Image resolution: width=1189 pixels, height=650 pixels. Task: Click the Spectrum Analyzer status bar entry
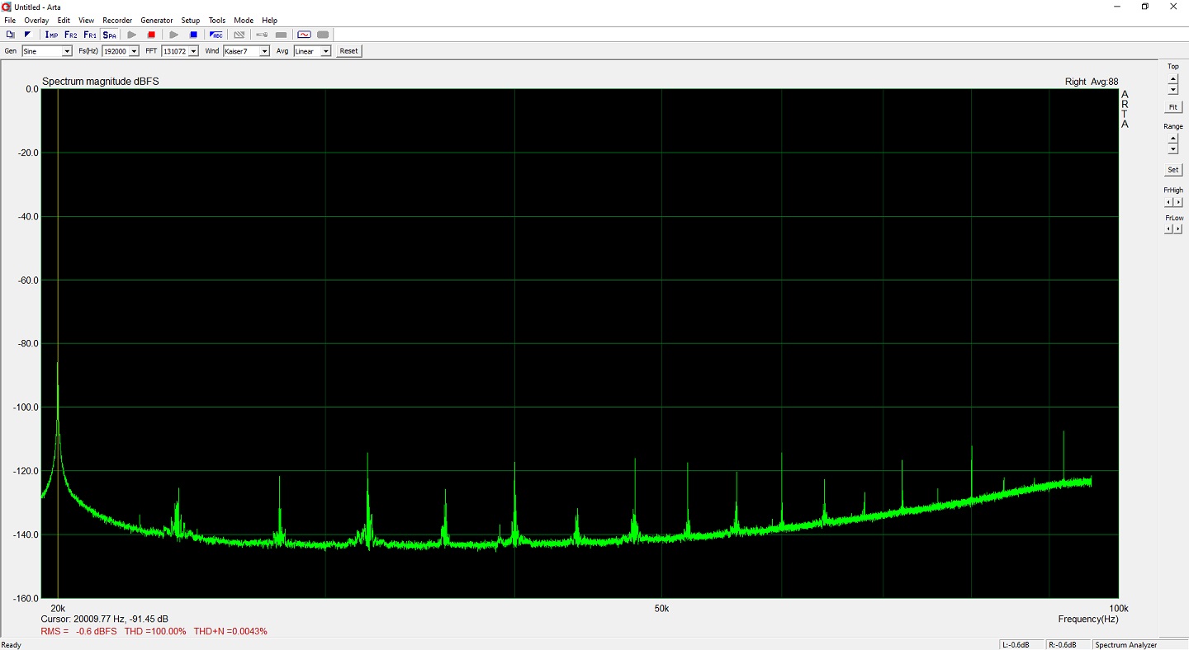point(1125,645)
